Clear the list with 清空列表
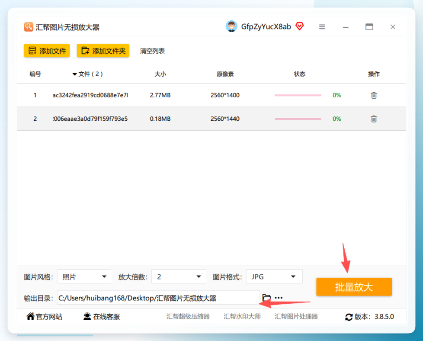This screenshot has height=341, width=423. pyautogui.click(x=152, y=51)
